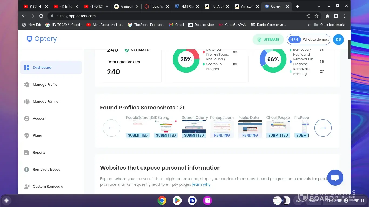Switch to the 'Topic: W' tab

click(156, 6)
